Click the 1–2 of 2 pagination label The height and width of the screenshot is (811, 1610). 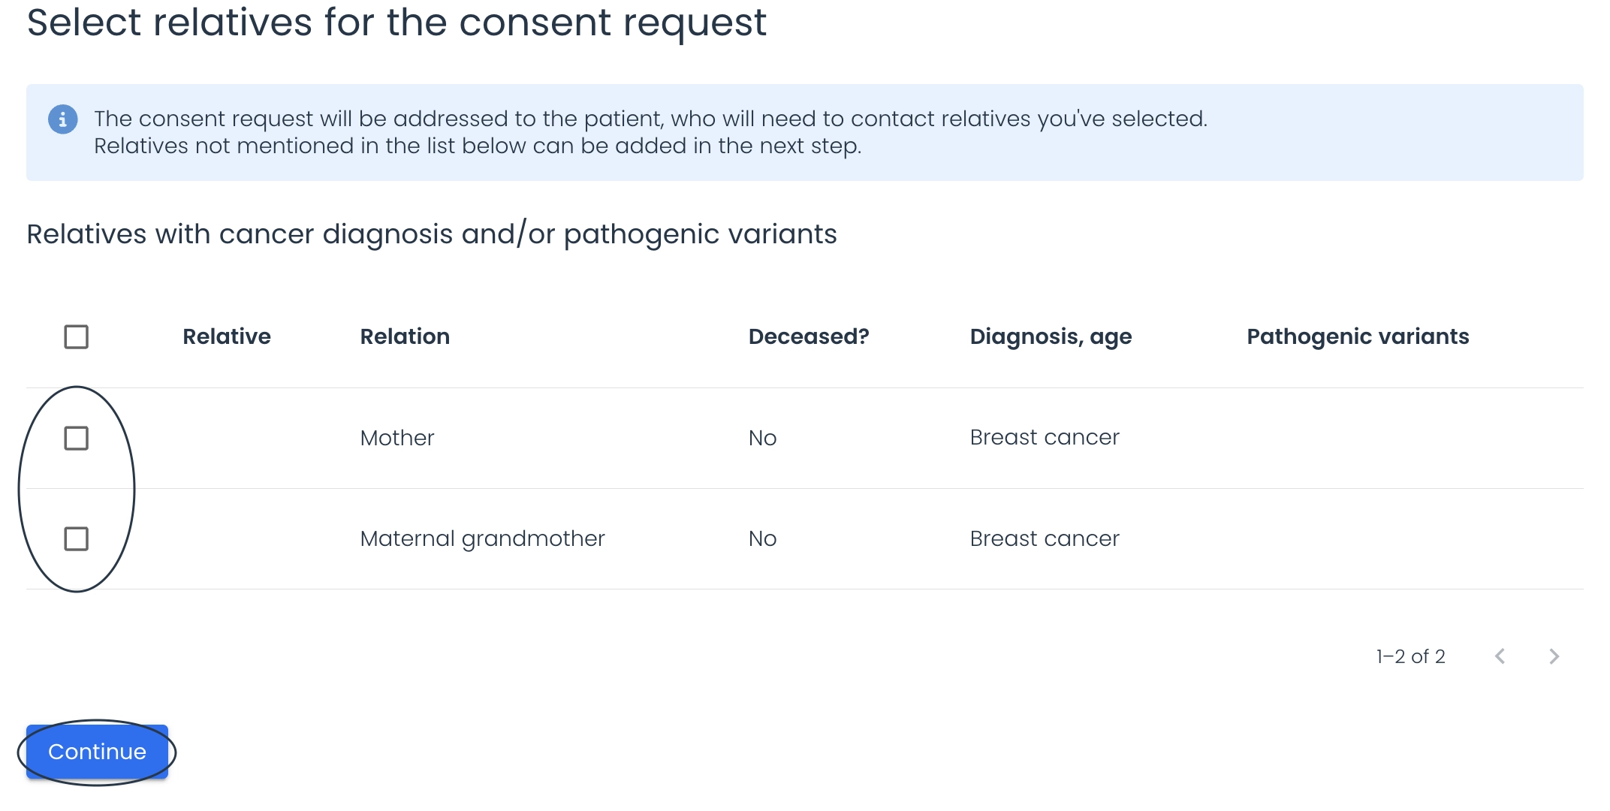[1410, 656]
